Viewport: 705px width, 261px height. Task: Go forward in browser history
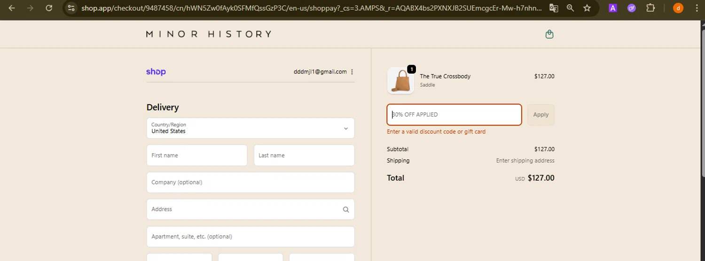click(x=30, y=8)
